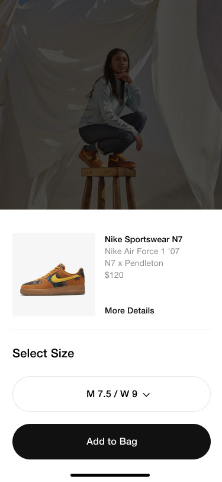The height and width of the screenshot is (482, 222).
Task: Tap the Air Force 1 shoe thumbnail
Action: 54,275
